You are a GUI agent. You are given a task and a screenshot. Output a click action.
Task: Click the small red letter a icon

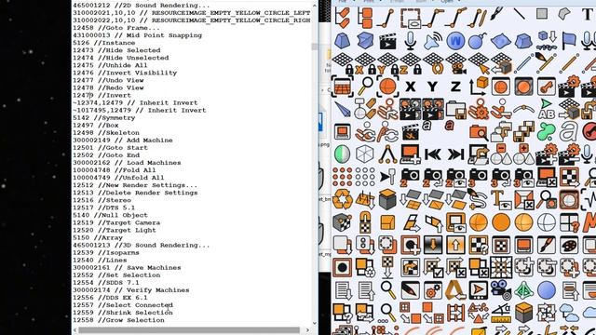point(449,125)
